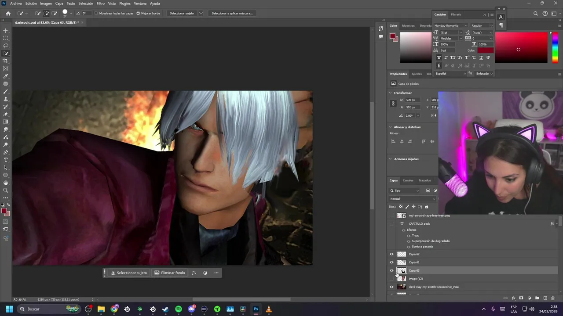Click Seleccionar y aplicar máscara button

point(232,14)
